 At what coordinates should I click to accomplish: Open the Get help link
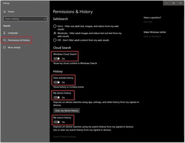pos(148,22)
